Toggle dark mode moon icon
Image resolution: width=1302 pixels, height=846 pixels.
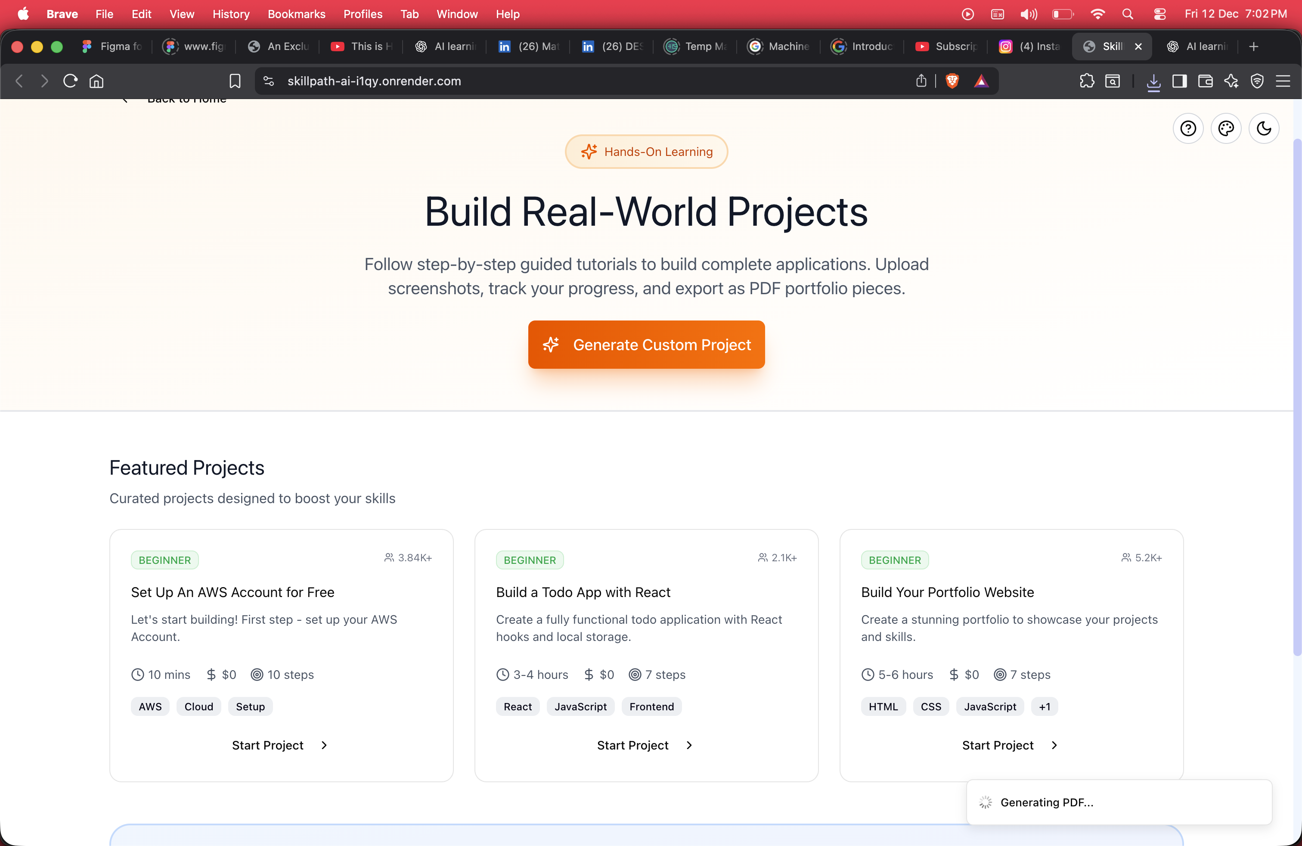pyautogui.click(x=1263, y=129)
